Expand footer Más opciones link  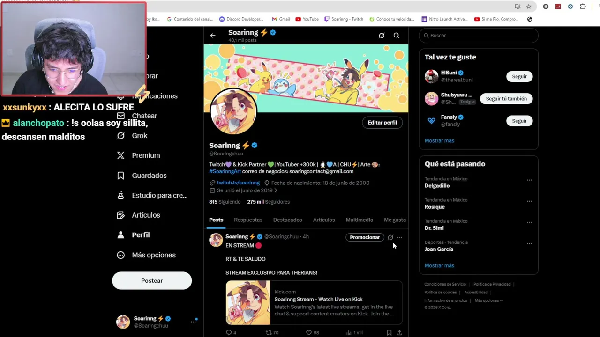pyautogui.click(x=489, y=300)
